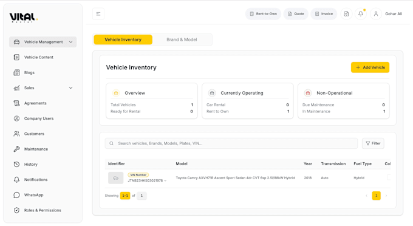The image size is (413, 226).
Task: Click the Customers people icon
Action: (16, 134)
